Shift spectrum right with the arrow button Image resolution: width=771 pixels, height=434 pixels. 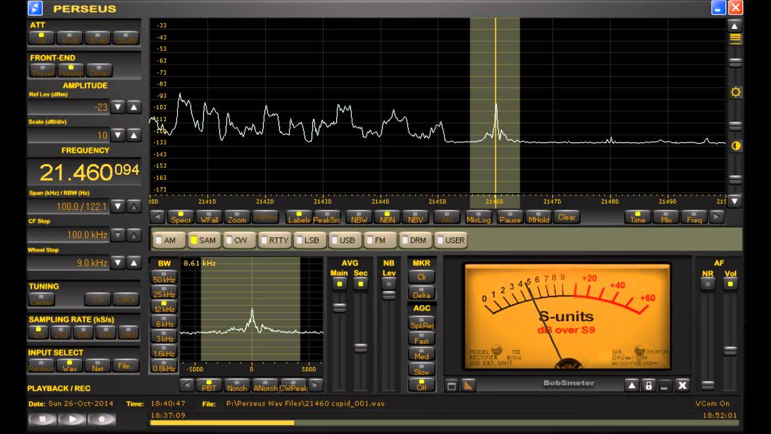pos(717,217)
